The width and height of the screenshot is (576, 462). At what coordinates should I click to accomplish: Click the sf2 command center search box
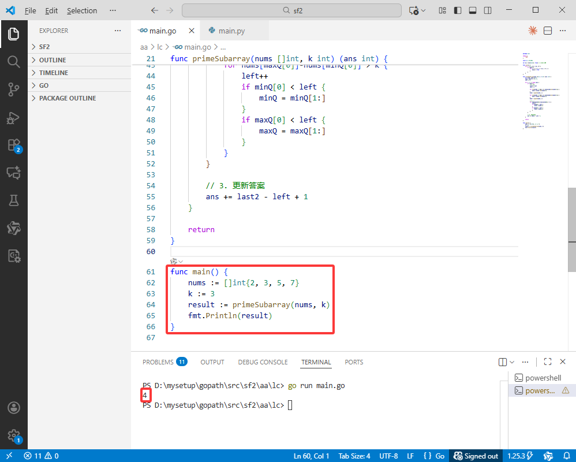(x=291, y=10)
